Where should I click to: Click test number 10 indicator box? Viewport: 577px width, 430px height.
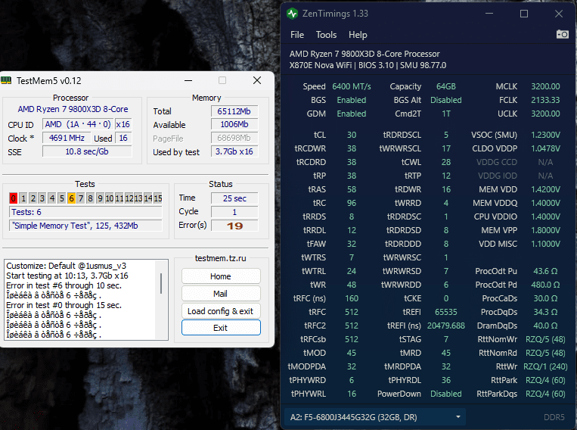[x=110, y=198]
